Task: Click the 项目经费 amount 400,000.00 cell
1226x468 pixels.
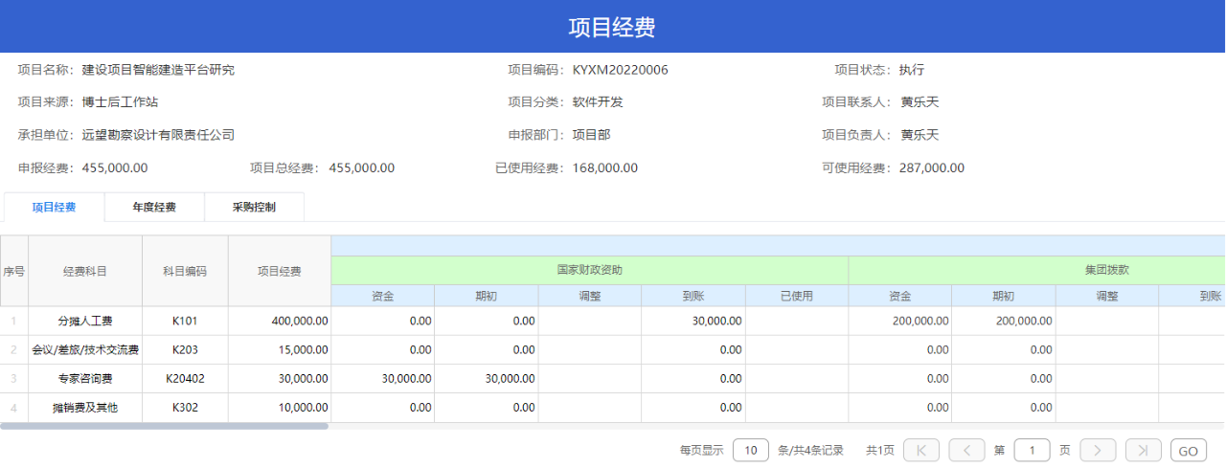Action: pyautogui.click(x=280, y=321)
